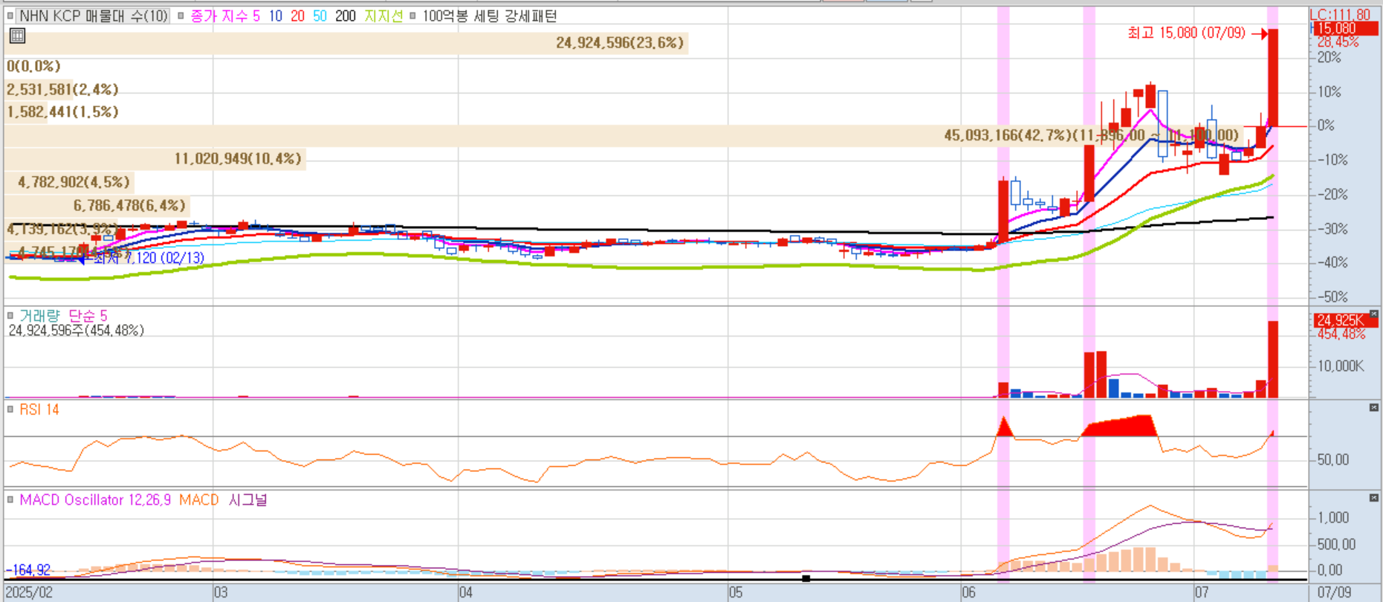
Task: Click the 05 month marker on the time axis
Action: pyautogui.click(x=736, y=592)
